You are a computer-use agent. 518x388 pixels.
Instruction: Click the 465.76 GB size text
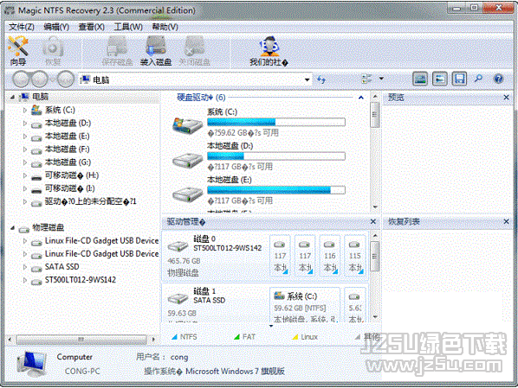point(184,261)
